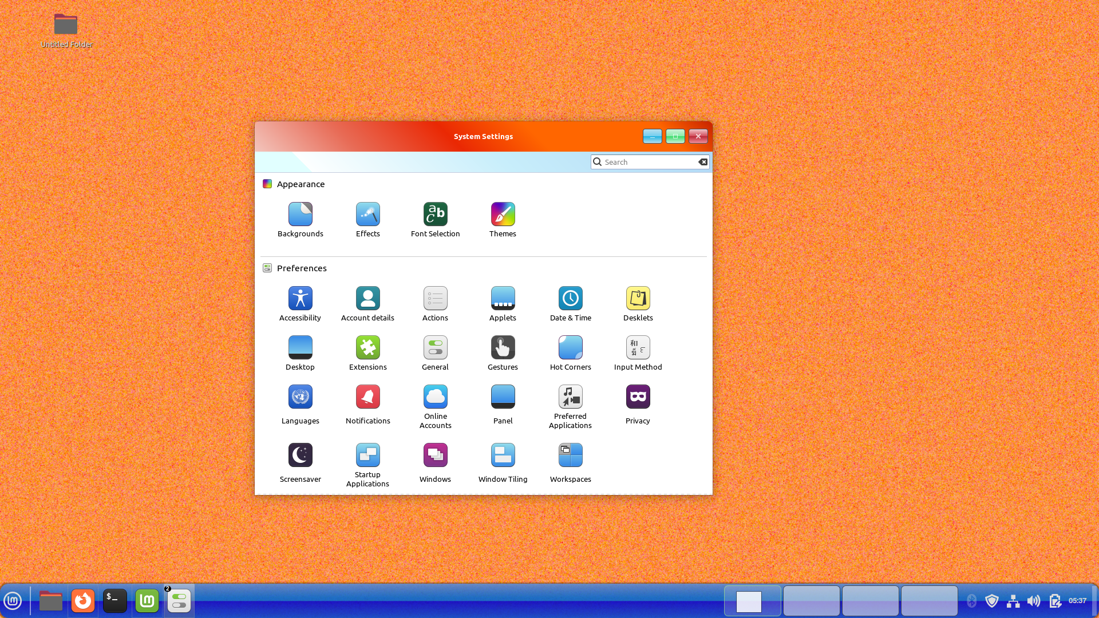Open Account details preferences
Viewport: 1099px width, 618px height.
(x=367, y=304)
